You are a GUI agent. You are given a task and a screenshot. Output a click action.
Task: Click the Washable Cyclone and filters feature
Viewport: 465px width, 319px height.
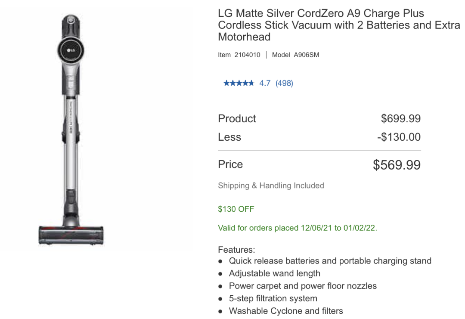click(286, 311)
